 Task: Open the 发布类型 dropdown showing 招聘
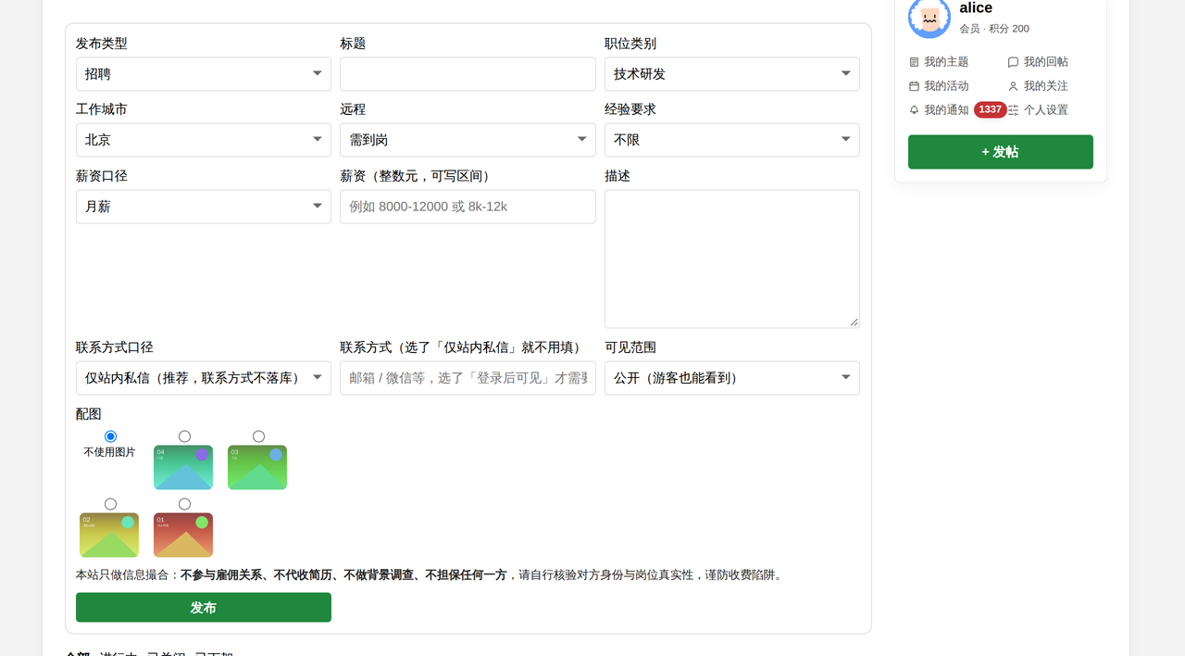click(x=204, y=74)
